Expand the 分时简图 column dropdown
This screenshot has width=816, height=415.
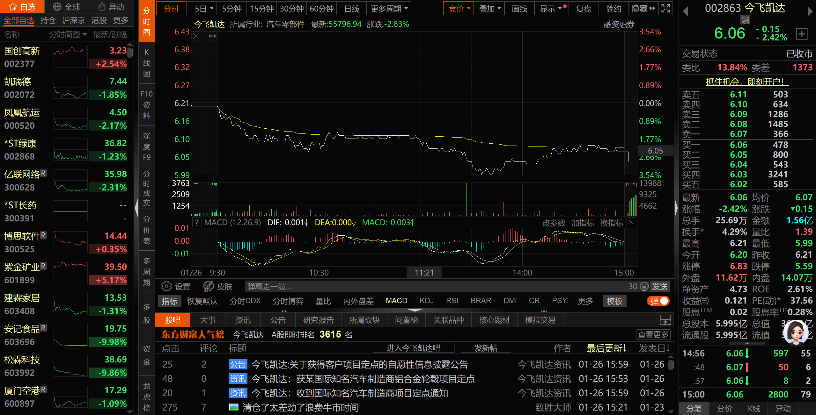pyautogui.click(x=68, y=34)
